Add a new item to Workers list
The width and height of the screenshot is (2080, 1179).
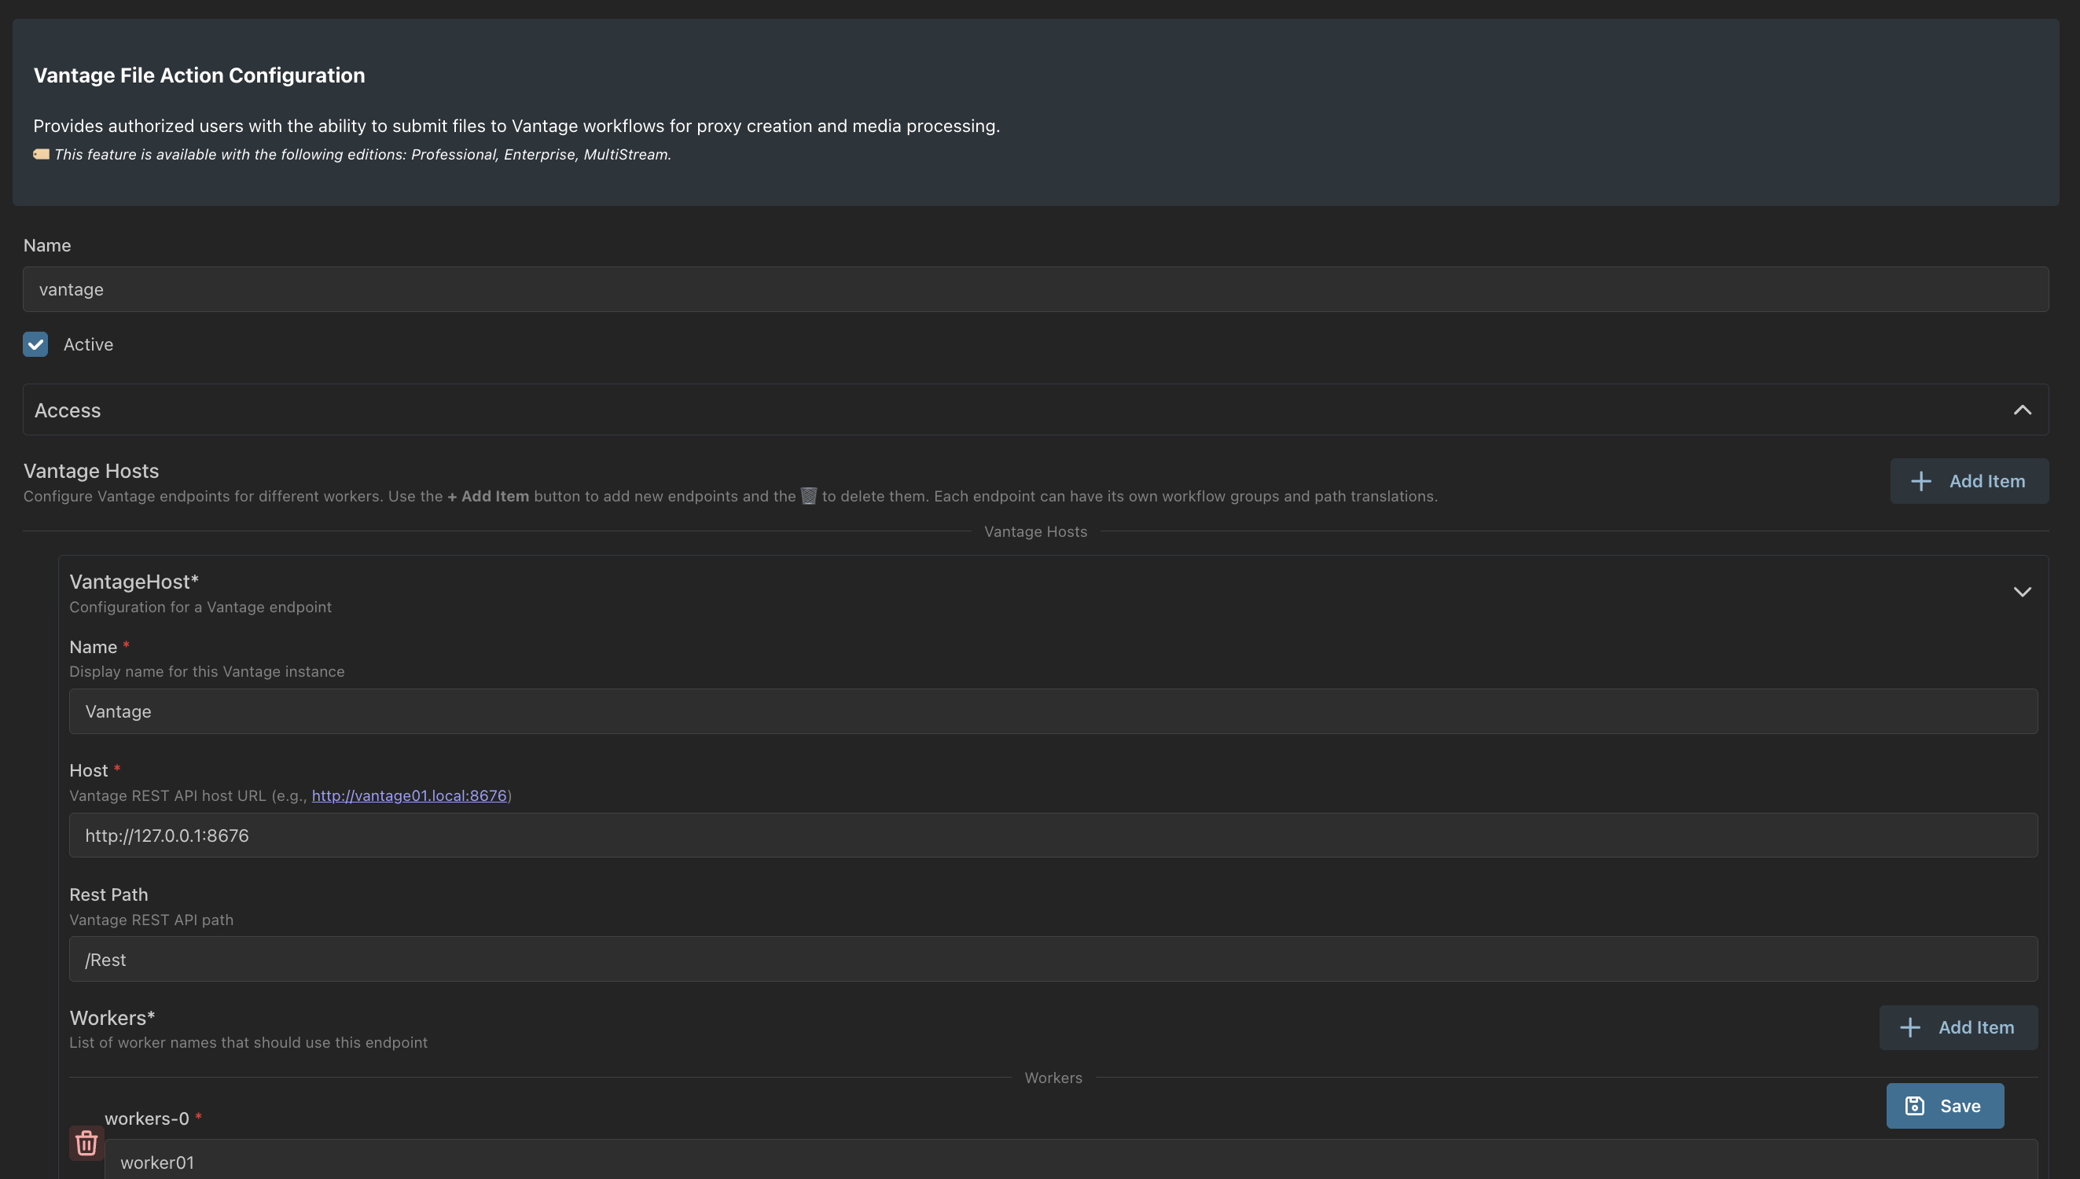coord(1957,1027)
